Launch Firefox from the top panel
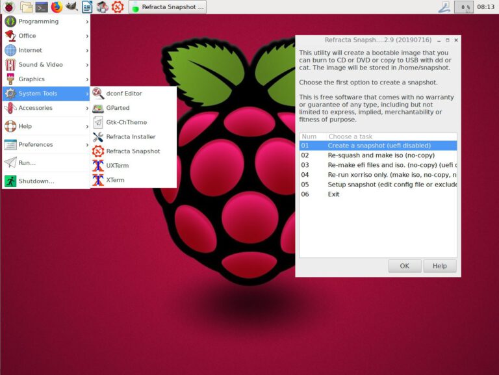The height and width of the screenshot is (375, 499). [x=57, y=6]
